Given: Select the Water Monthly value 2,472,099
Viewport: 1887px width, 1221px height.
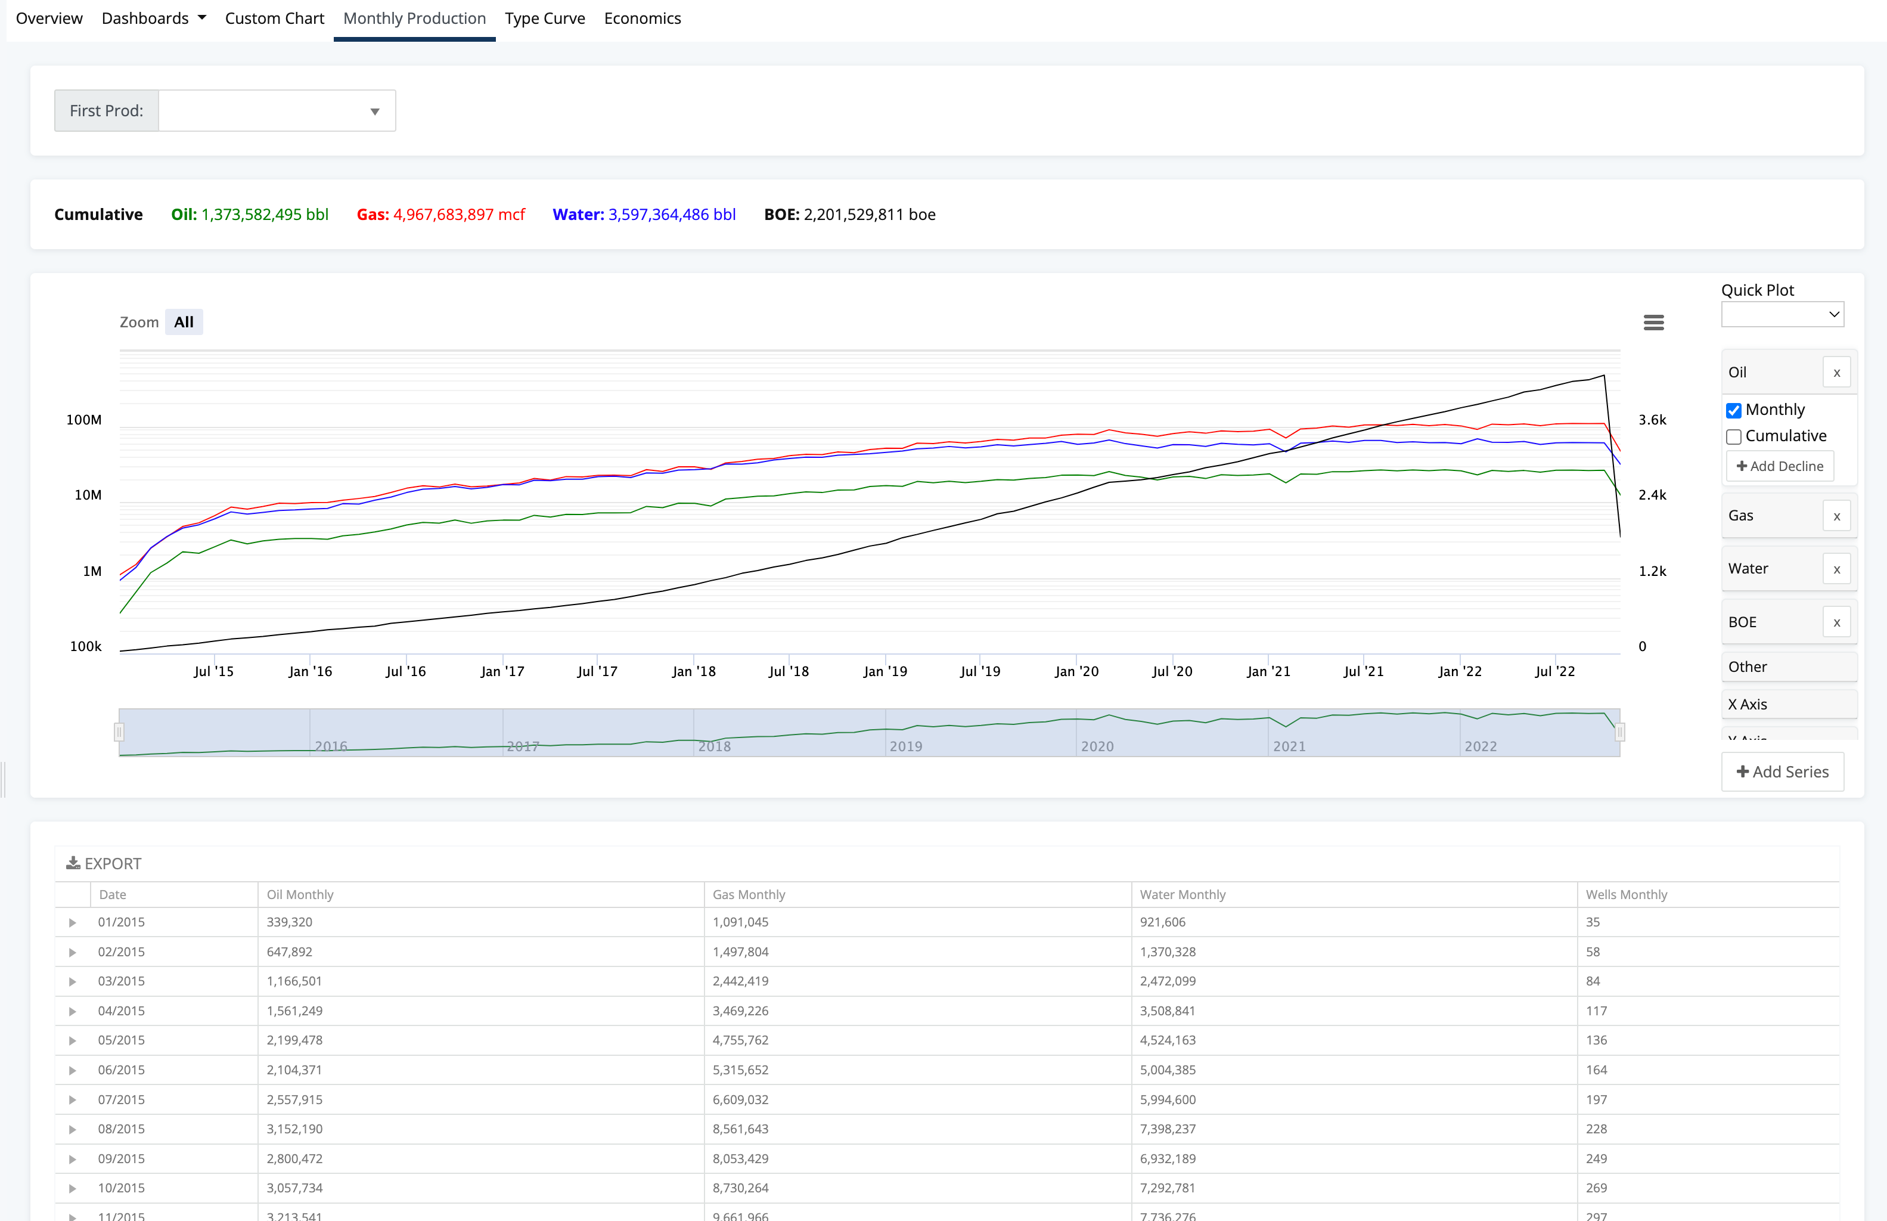Looking at the screenshot, I should point(1168,981).
